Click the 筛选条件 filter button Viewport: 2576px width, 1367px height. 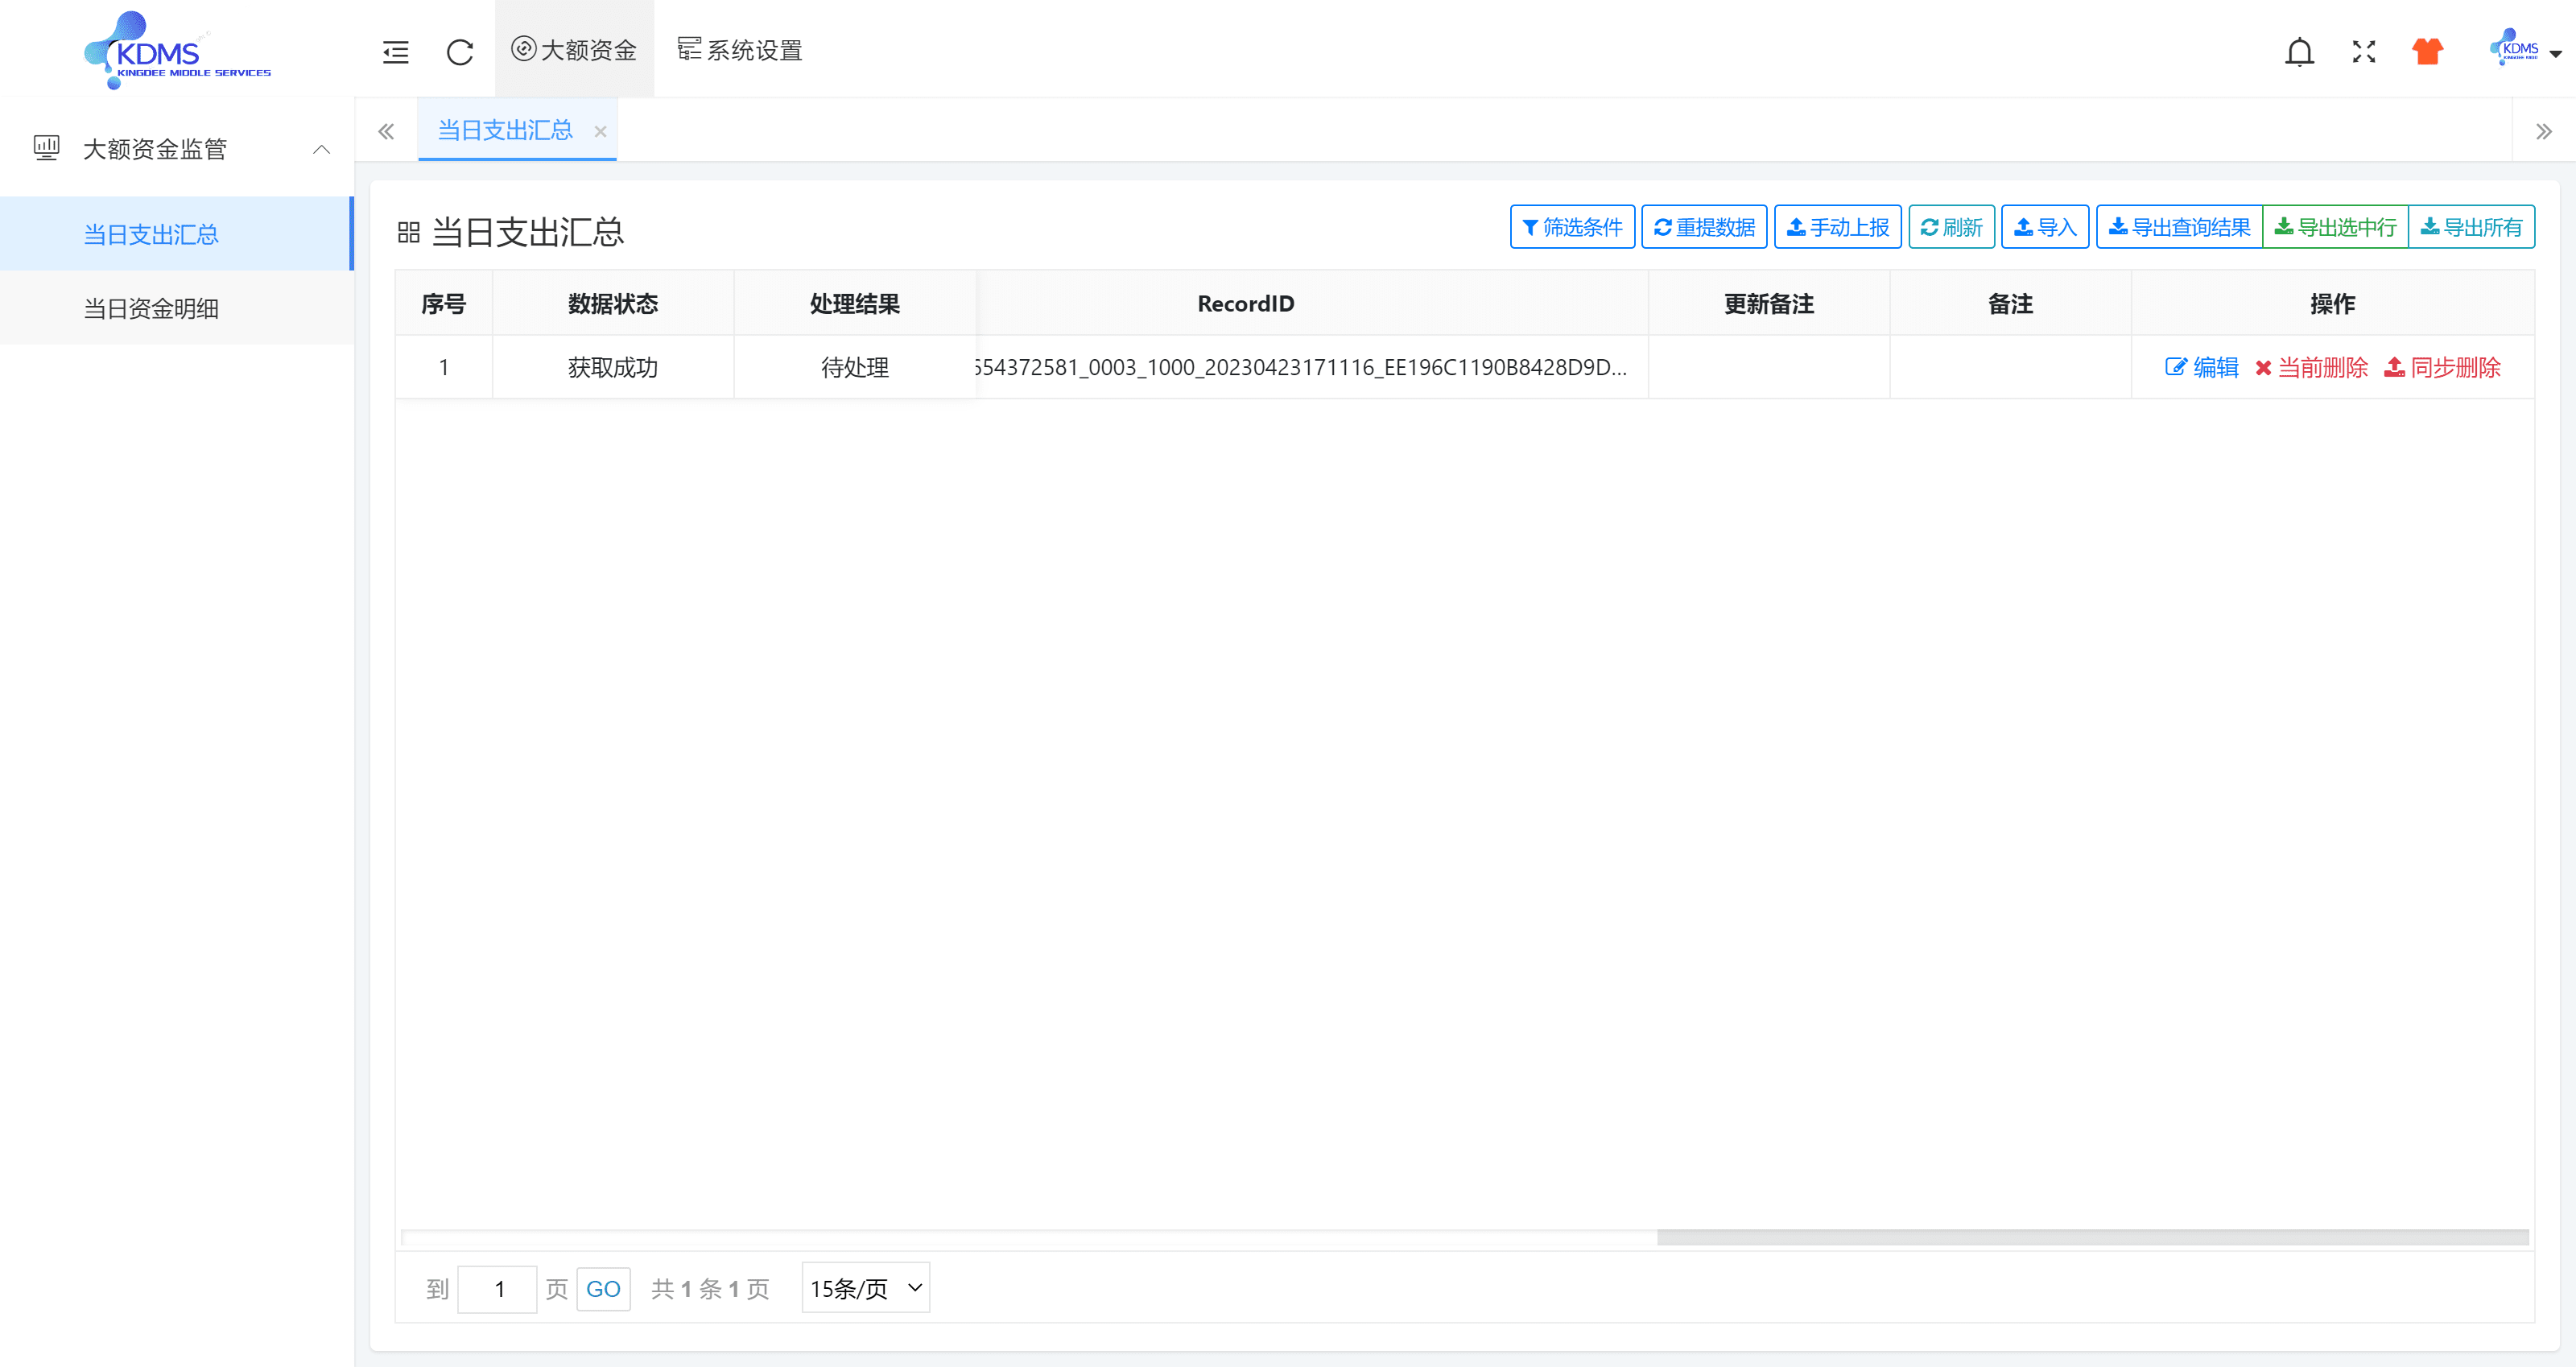[1571, 227]
